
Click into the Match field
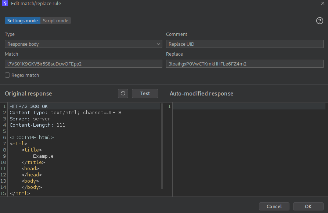[83, 64]
